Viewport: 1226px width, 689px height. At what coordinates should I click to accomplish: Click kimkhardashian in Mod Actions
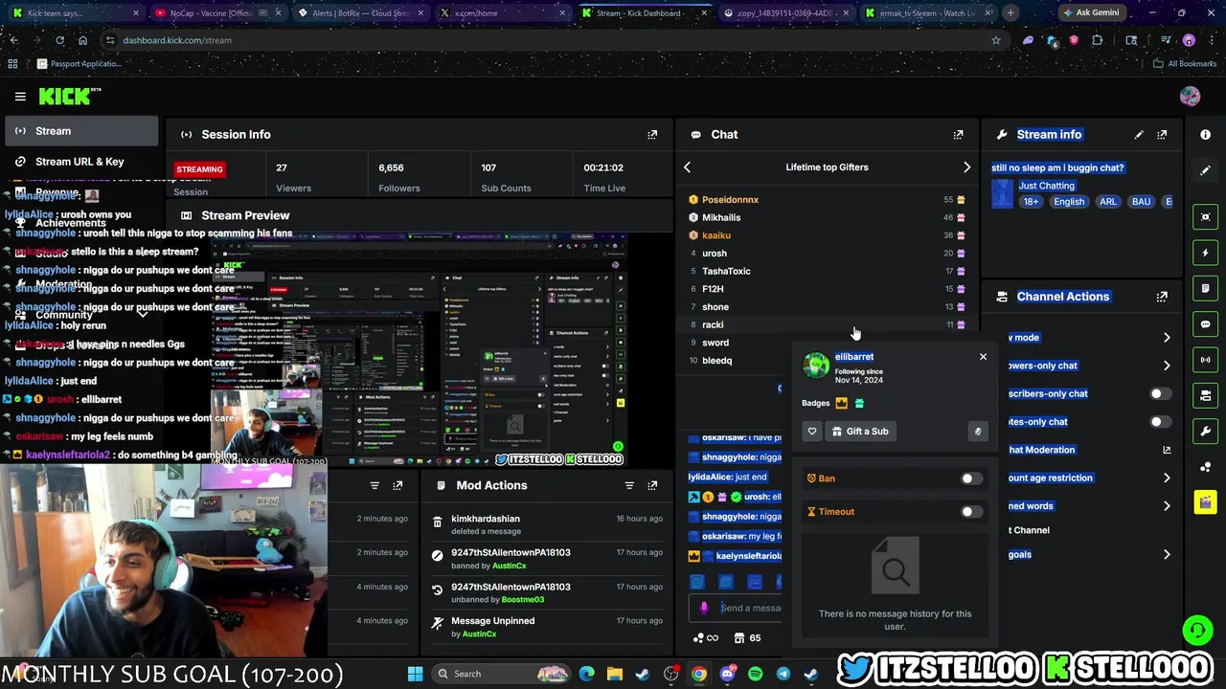click(x=486, y=519)
